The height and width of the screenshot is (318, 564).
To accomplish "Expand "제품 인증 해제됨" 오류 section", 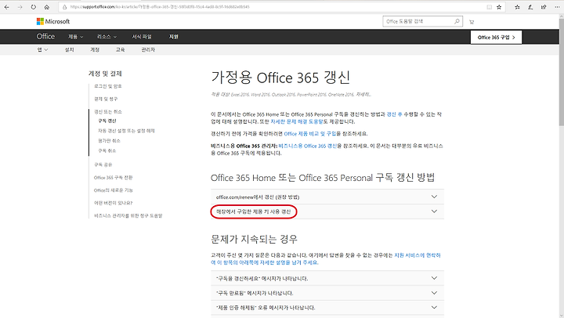I will tap(327, 308).
